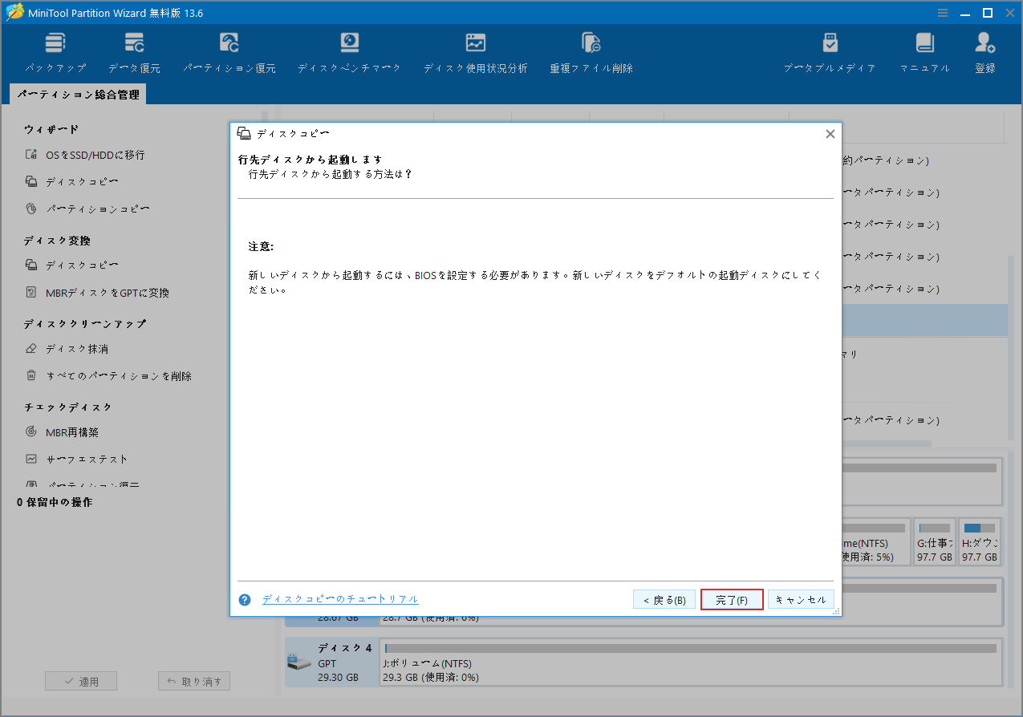Open the 重複ファイル削除 duplicate finder
The height and width of the screenshot is (717, 1023).
point(591,51)
